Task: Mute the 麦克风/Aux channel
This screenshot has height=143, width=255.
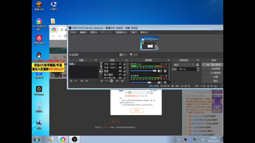Action: 160,71
